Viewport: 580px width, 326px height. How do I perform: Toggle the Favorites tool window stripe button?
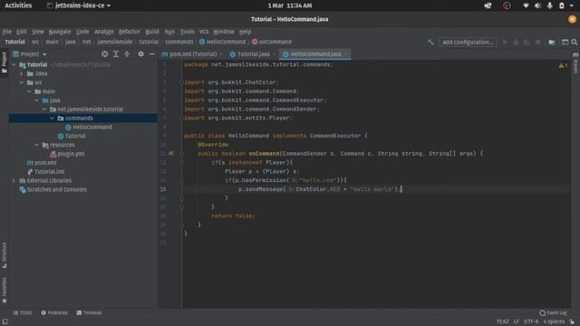click(x=4, y=291)
